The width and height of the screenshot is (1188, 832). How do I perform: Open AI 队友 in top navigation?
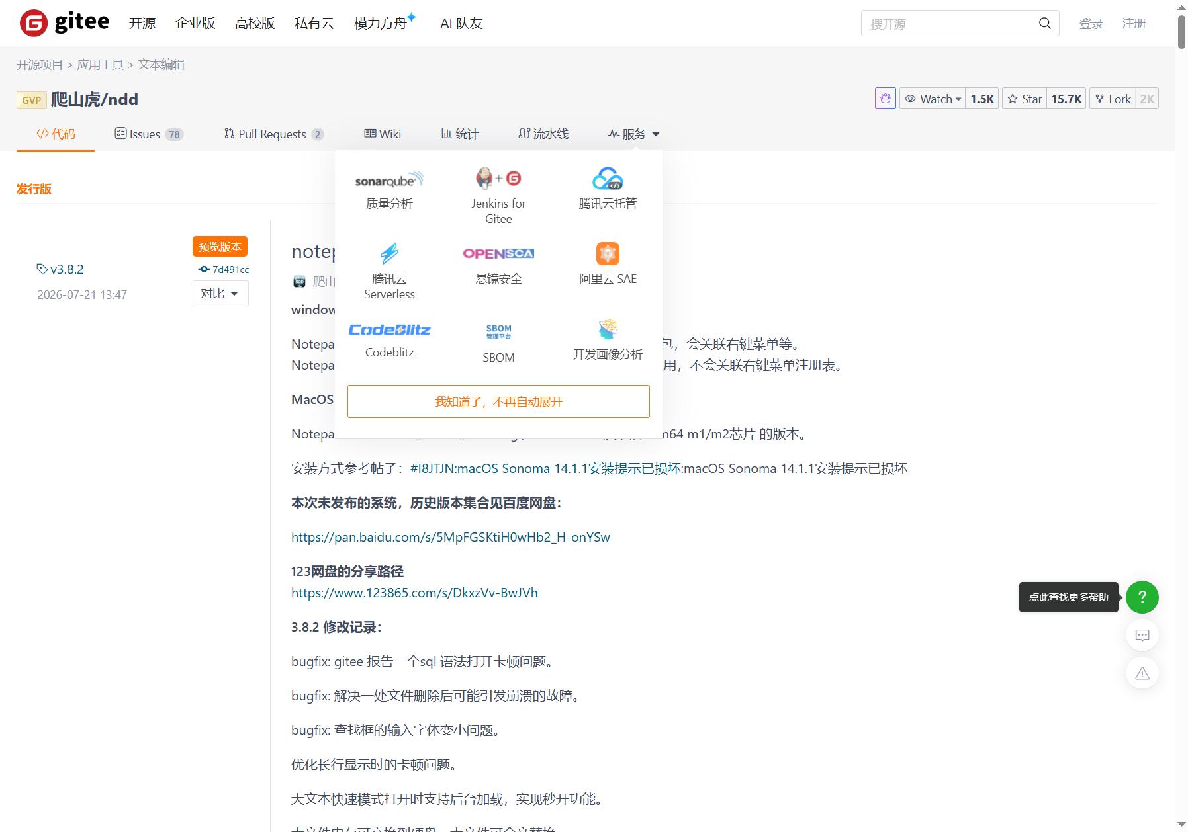pyautogui.click(x=461, y=23)
